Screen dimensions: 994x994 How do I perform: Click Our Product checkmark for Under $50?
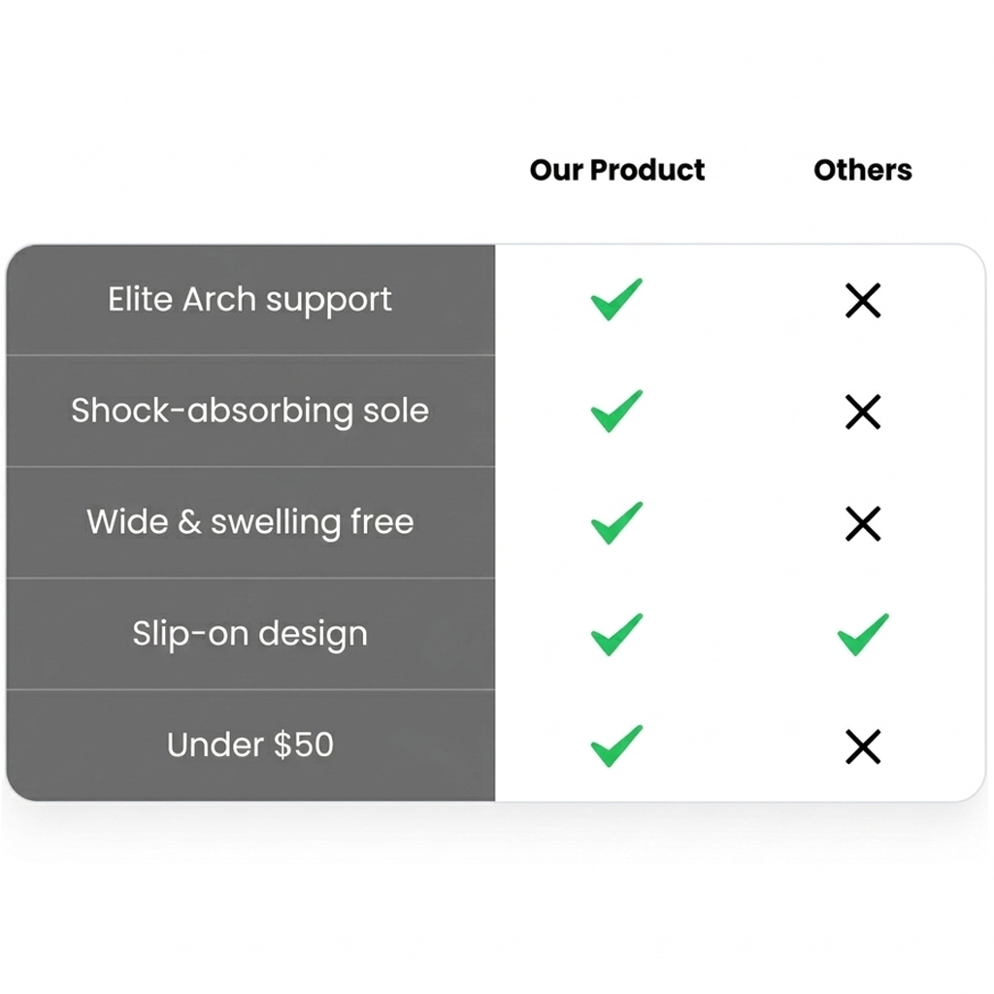[616, 746]
